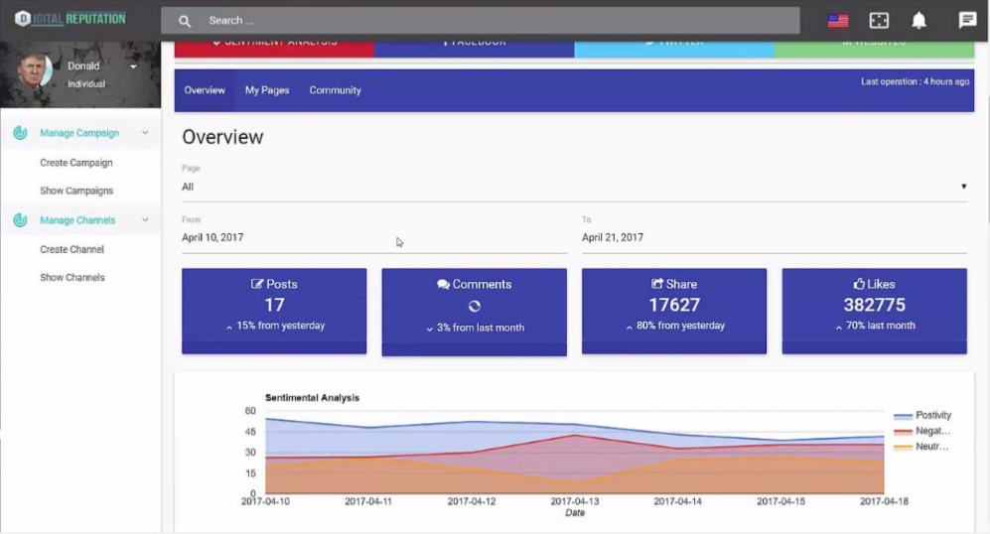Click the Manage Campaign target icon

[20, 133]
